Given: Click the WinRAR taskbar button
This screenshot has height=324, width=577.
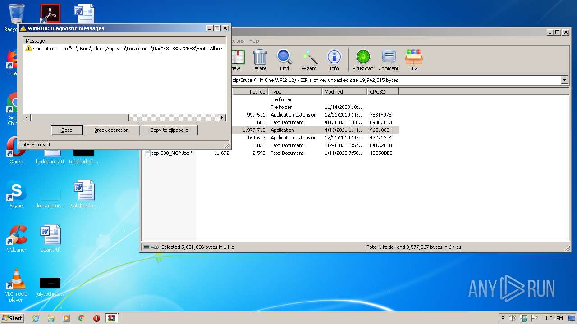Looking at the screenshot, I should click(111, 318).
